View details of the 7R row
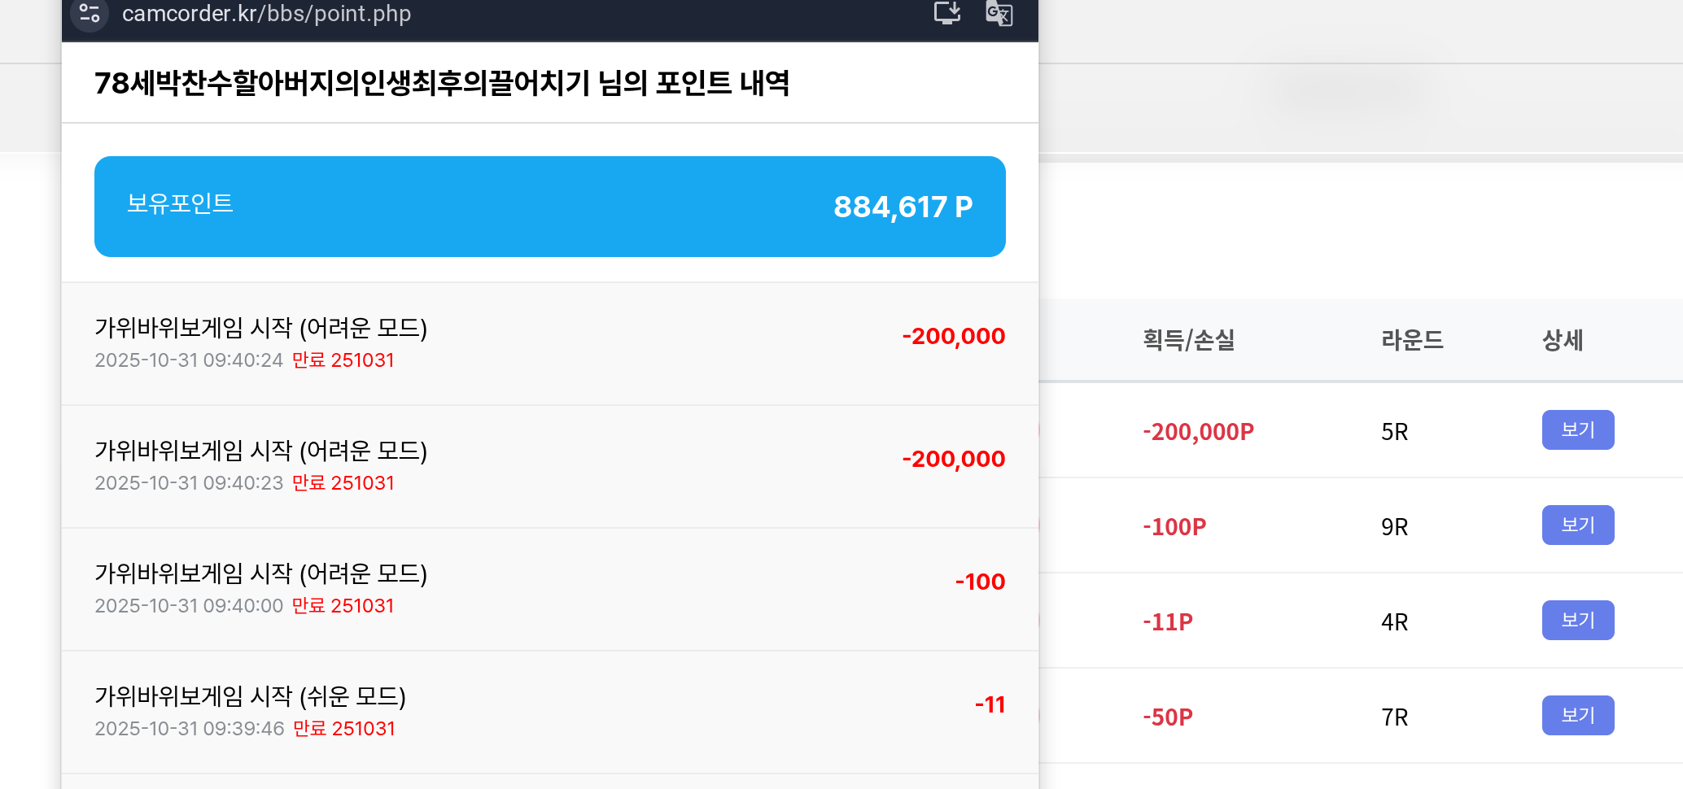Viewport: 1683px width, 789px height. coord(1577,716)
